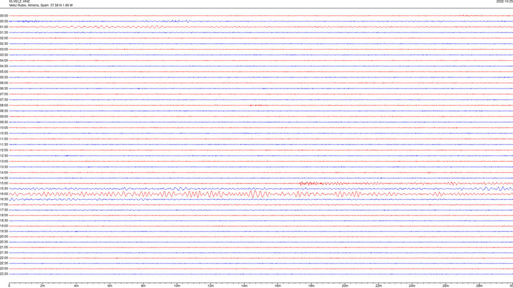Click the 22m axis tick label
This screenshot has width=513, height=288.
(x=378, y=286)
